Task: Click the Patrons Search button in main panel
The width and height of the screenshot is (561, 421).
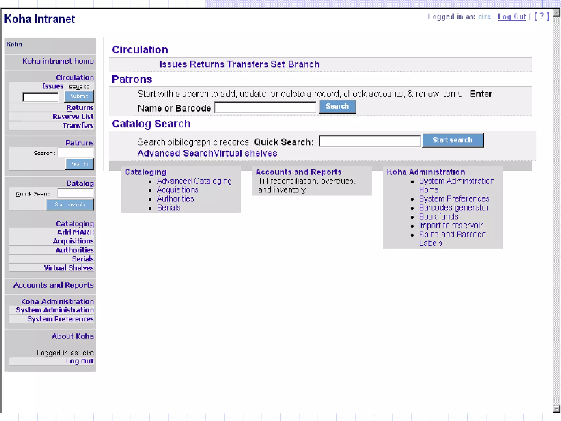Action: 337,107
